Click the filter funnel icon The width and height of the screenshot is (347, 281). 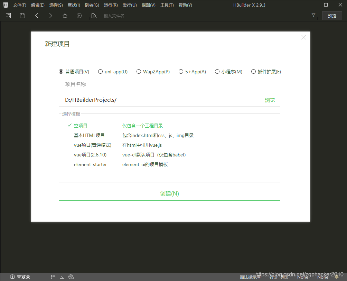[x=313, y=15]
